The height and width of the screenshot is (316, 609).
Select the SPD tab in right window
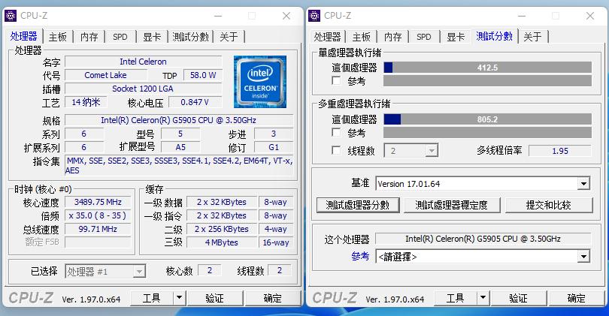click(x=424, y=37)
